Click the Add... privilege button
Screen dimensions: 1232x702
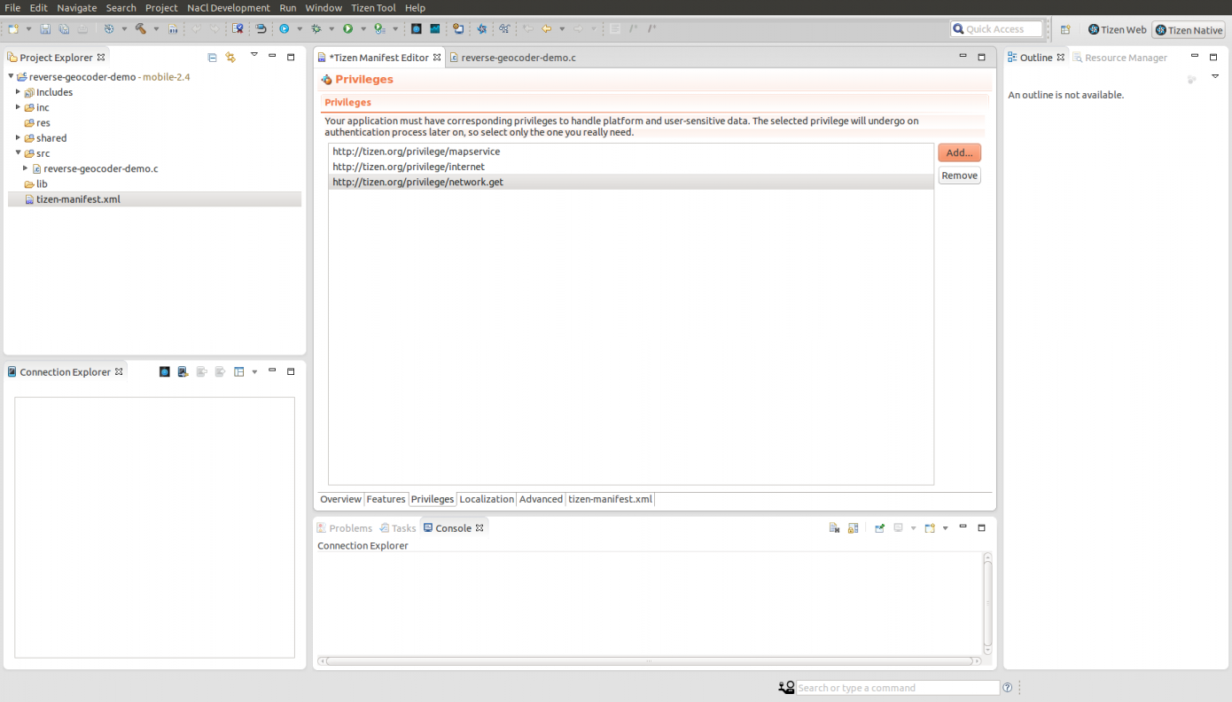[x=959, y=152]
